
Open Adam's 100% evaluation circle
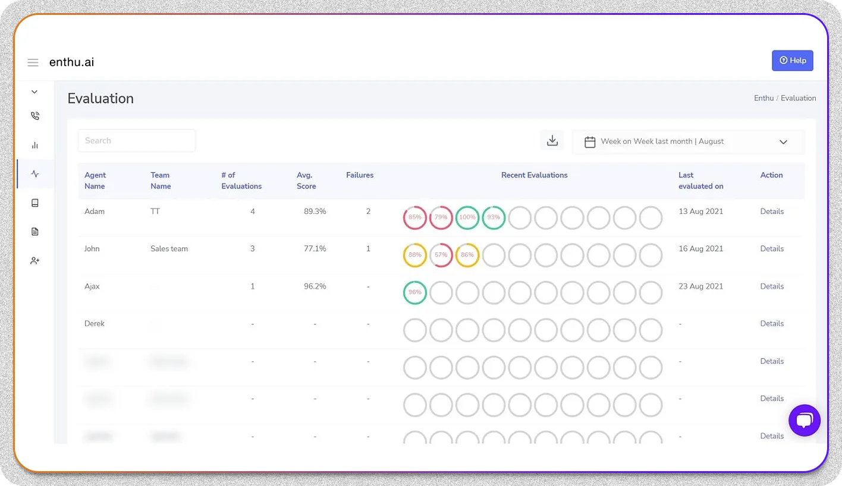point(467,217)
